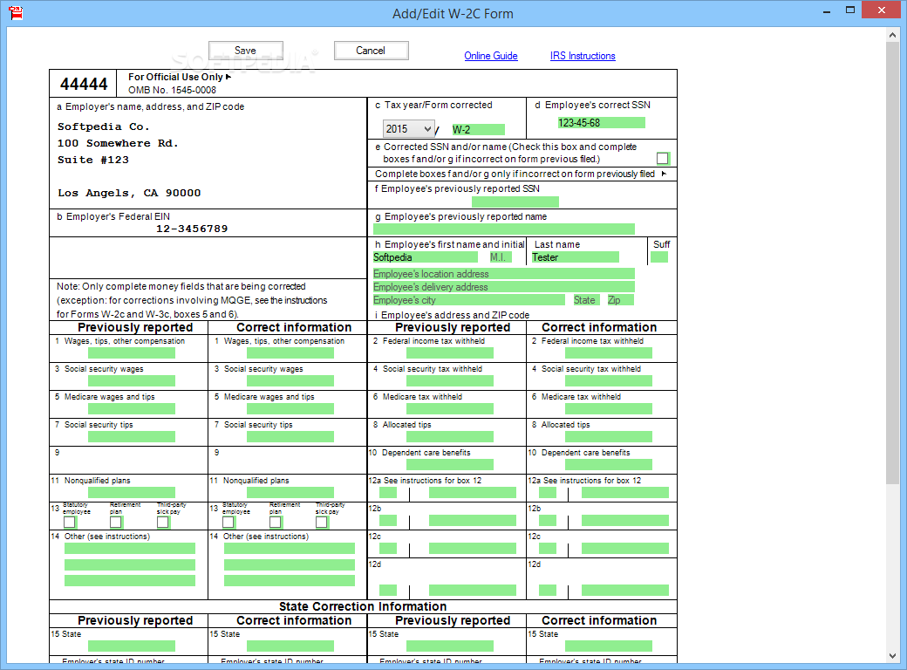Click correct Nonqualified plans field

290,492
